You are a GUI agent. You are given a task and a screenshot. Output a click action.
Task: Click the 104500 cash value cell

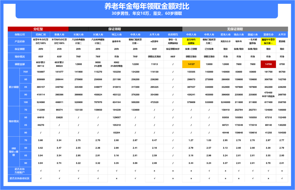(x=282, y=133)
